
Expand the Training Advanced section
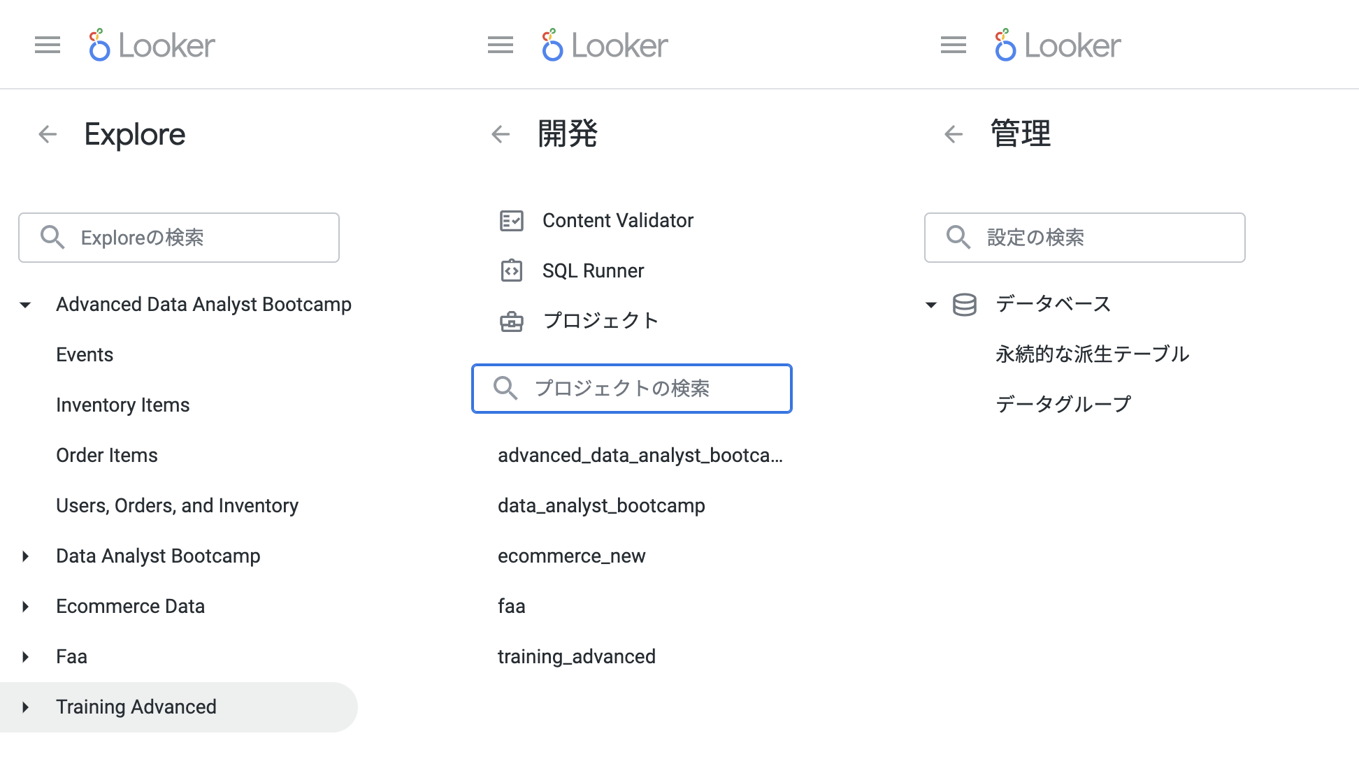(x=27, y=707)
